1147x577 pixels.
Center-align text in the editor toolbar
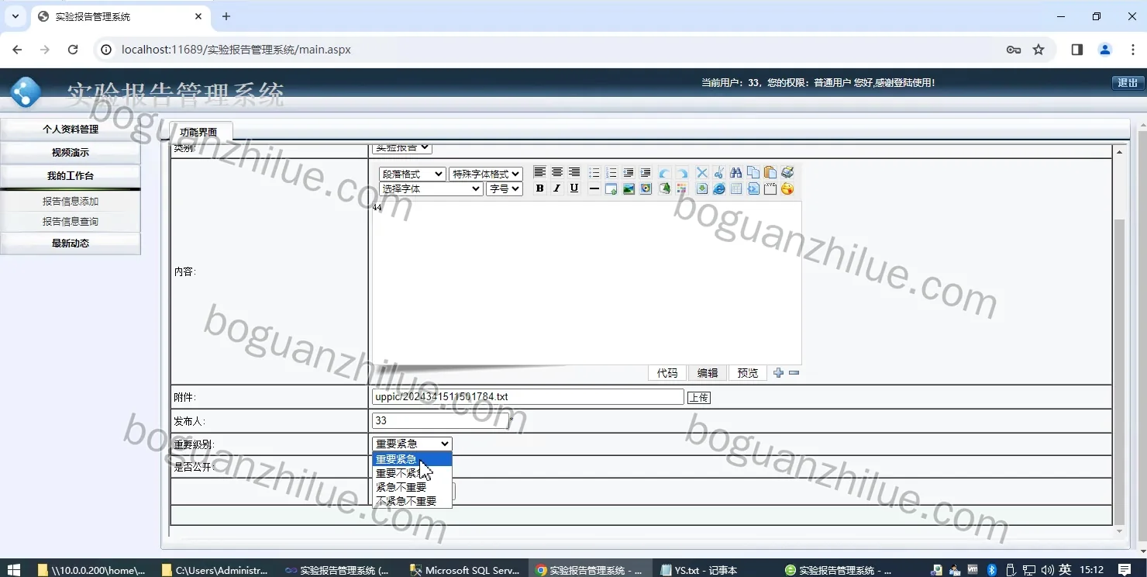pos(557,172)
